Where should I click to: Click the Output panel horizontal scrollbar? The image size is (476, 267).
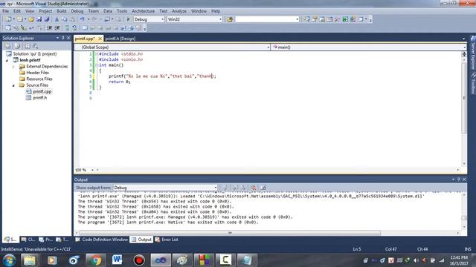[x=230, y=233]
